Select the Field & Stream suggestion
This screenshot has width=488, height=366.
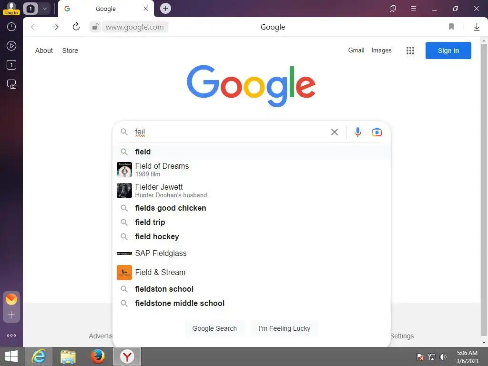(252, 272)
